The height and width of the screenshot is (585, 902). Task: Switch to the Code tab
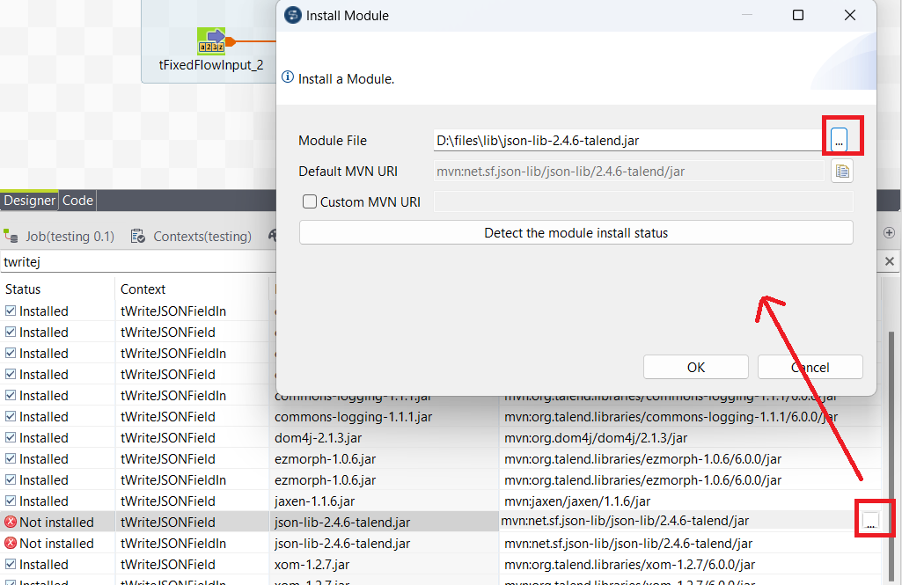pyautogui.click(x=77, y=200)
